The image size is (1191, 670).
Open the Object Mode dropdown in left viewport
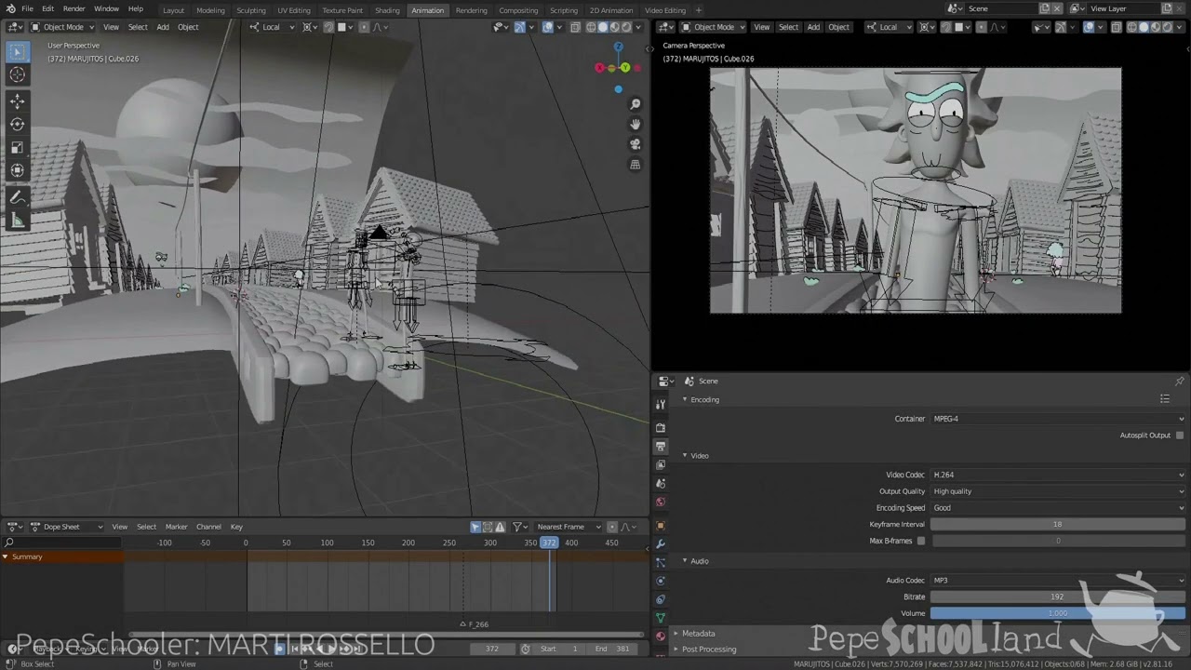pos(60,27)
